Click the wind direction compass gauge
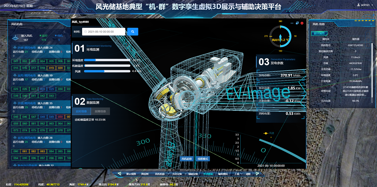Viewport: 377px width, 187px height. (280, 36)
